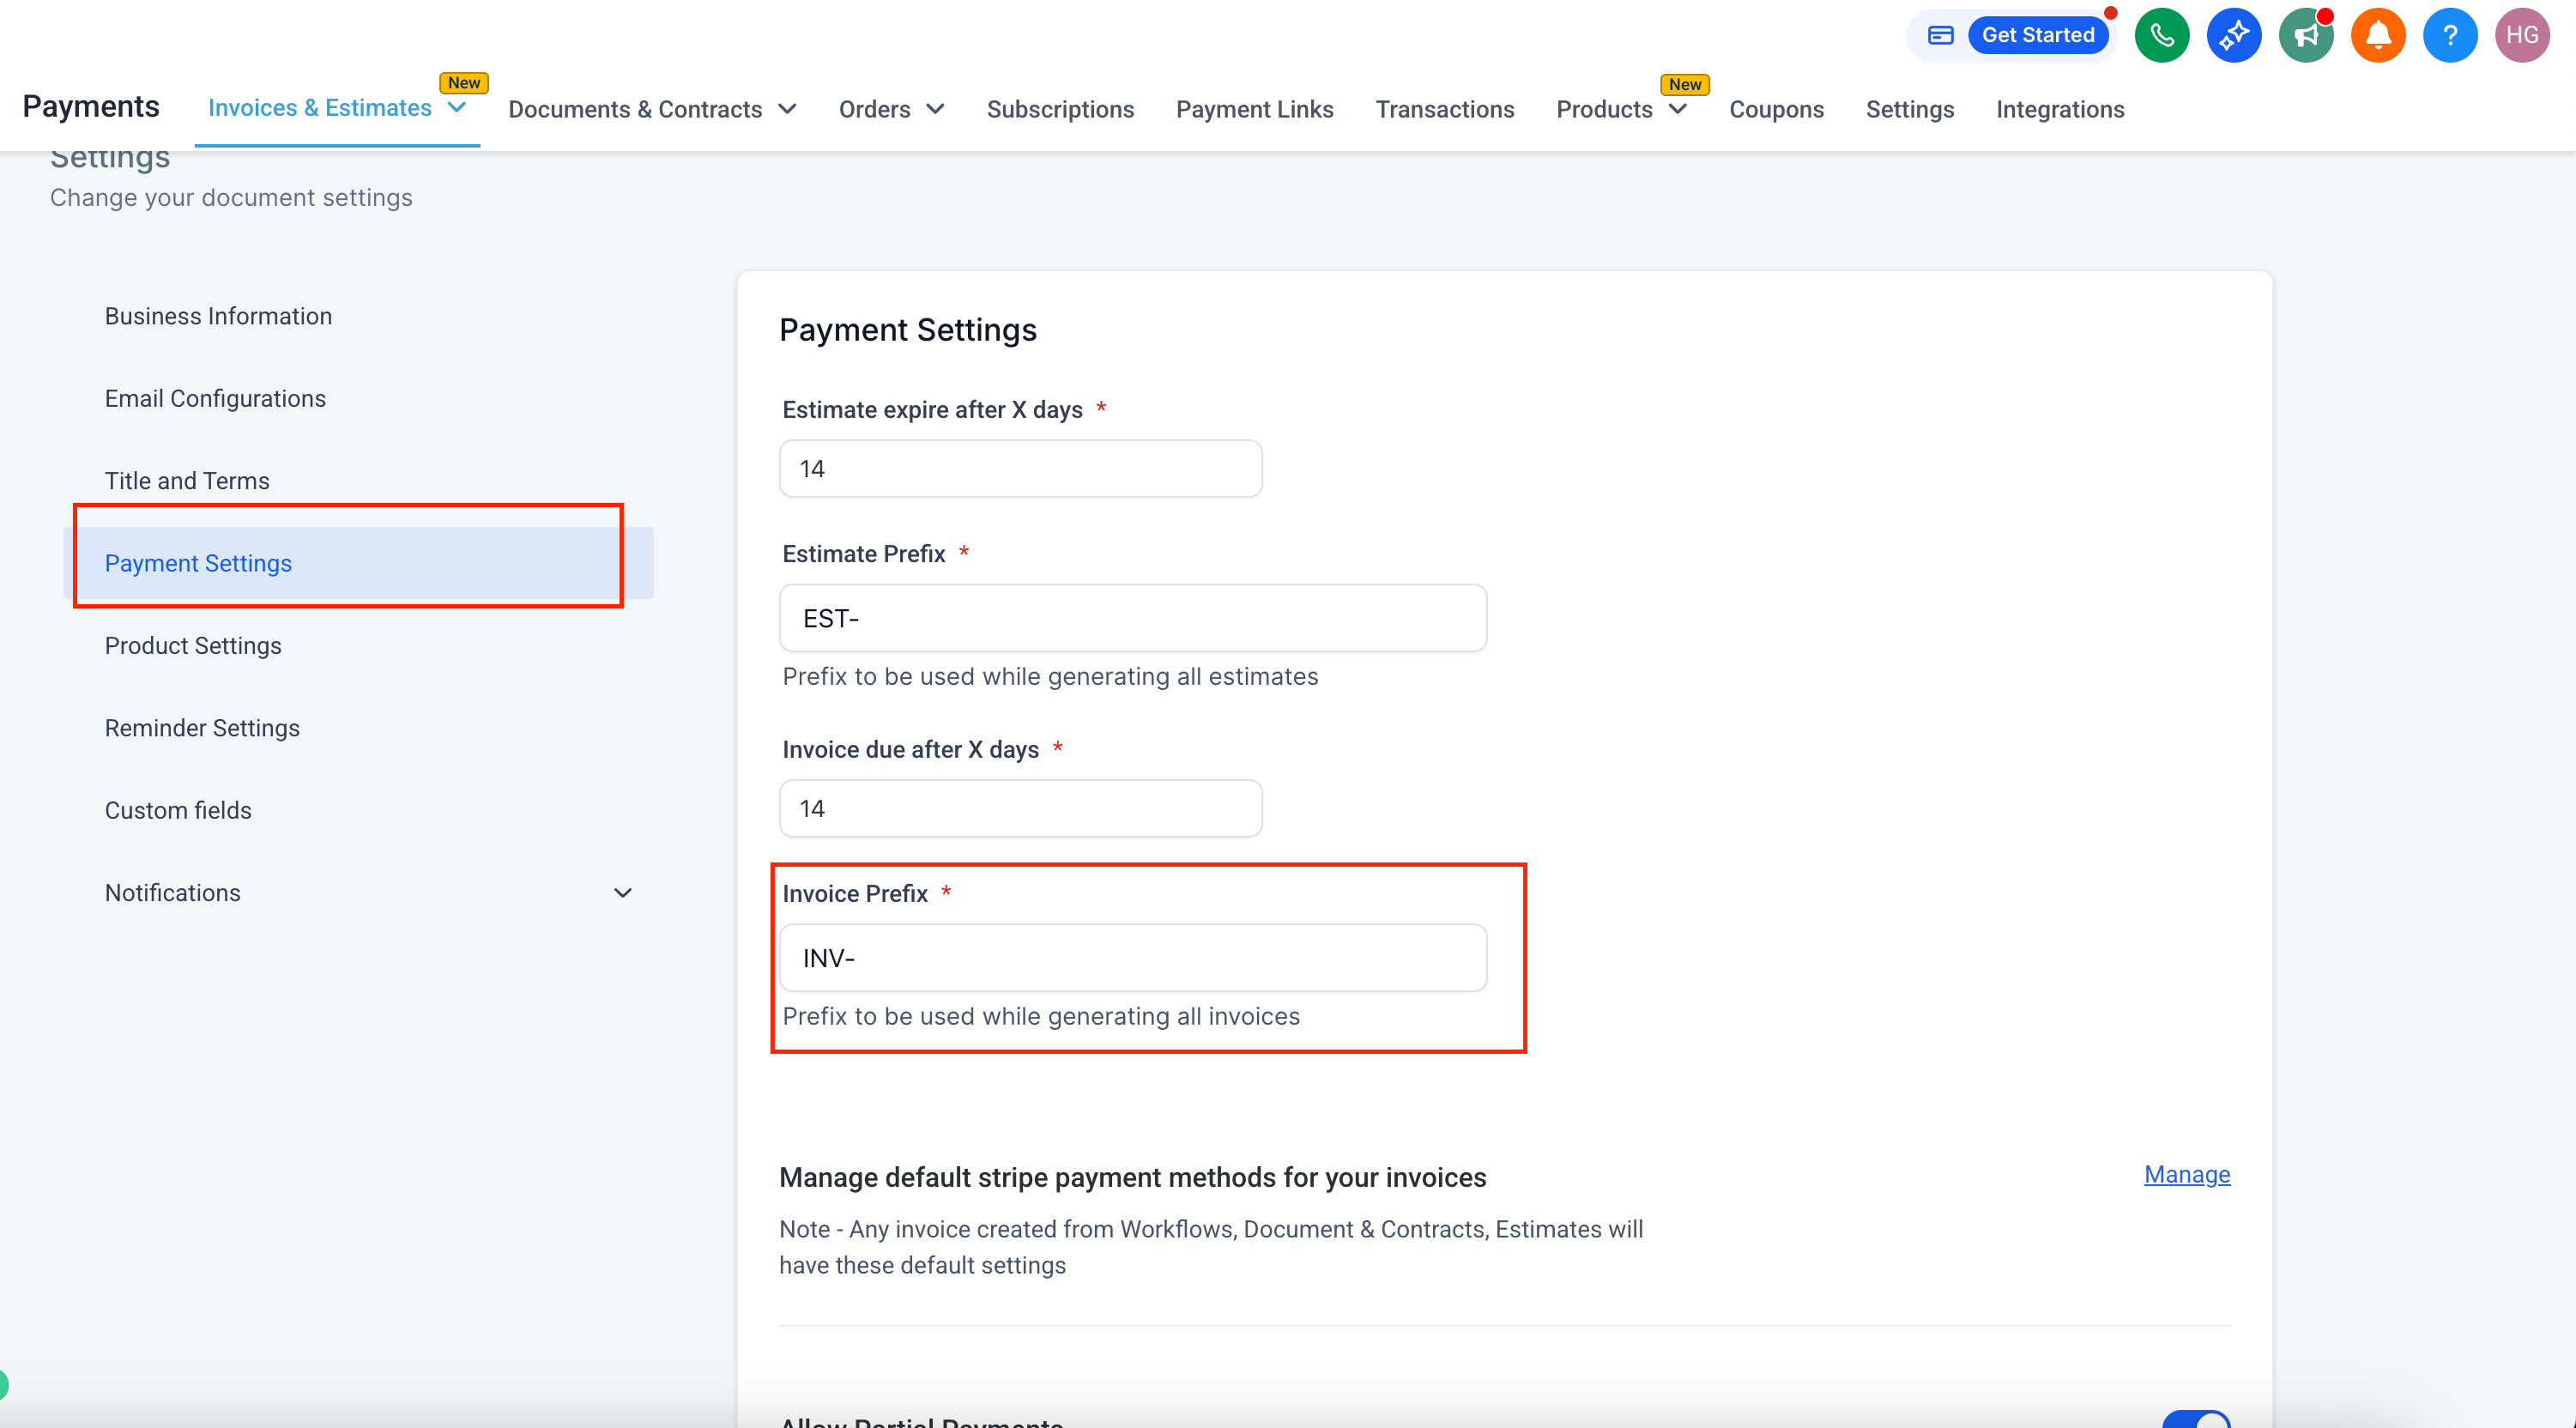Image resolution: width=2576 pixels, height=1428 pixels.
Task: Open the Invoices & Estimates dropdown
Action: tap(458, 108)
